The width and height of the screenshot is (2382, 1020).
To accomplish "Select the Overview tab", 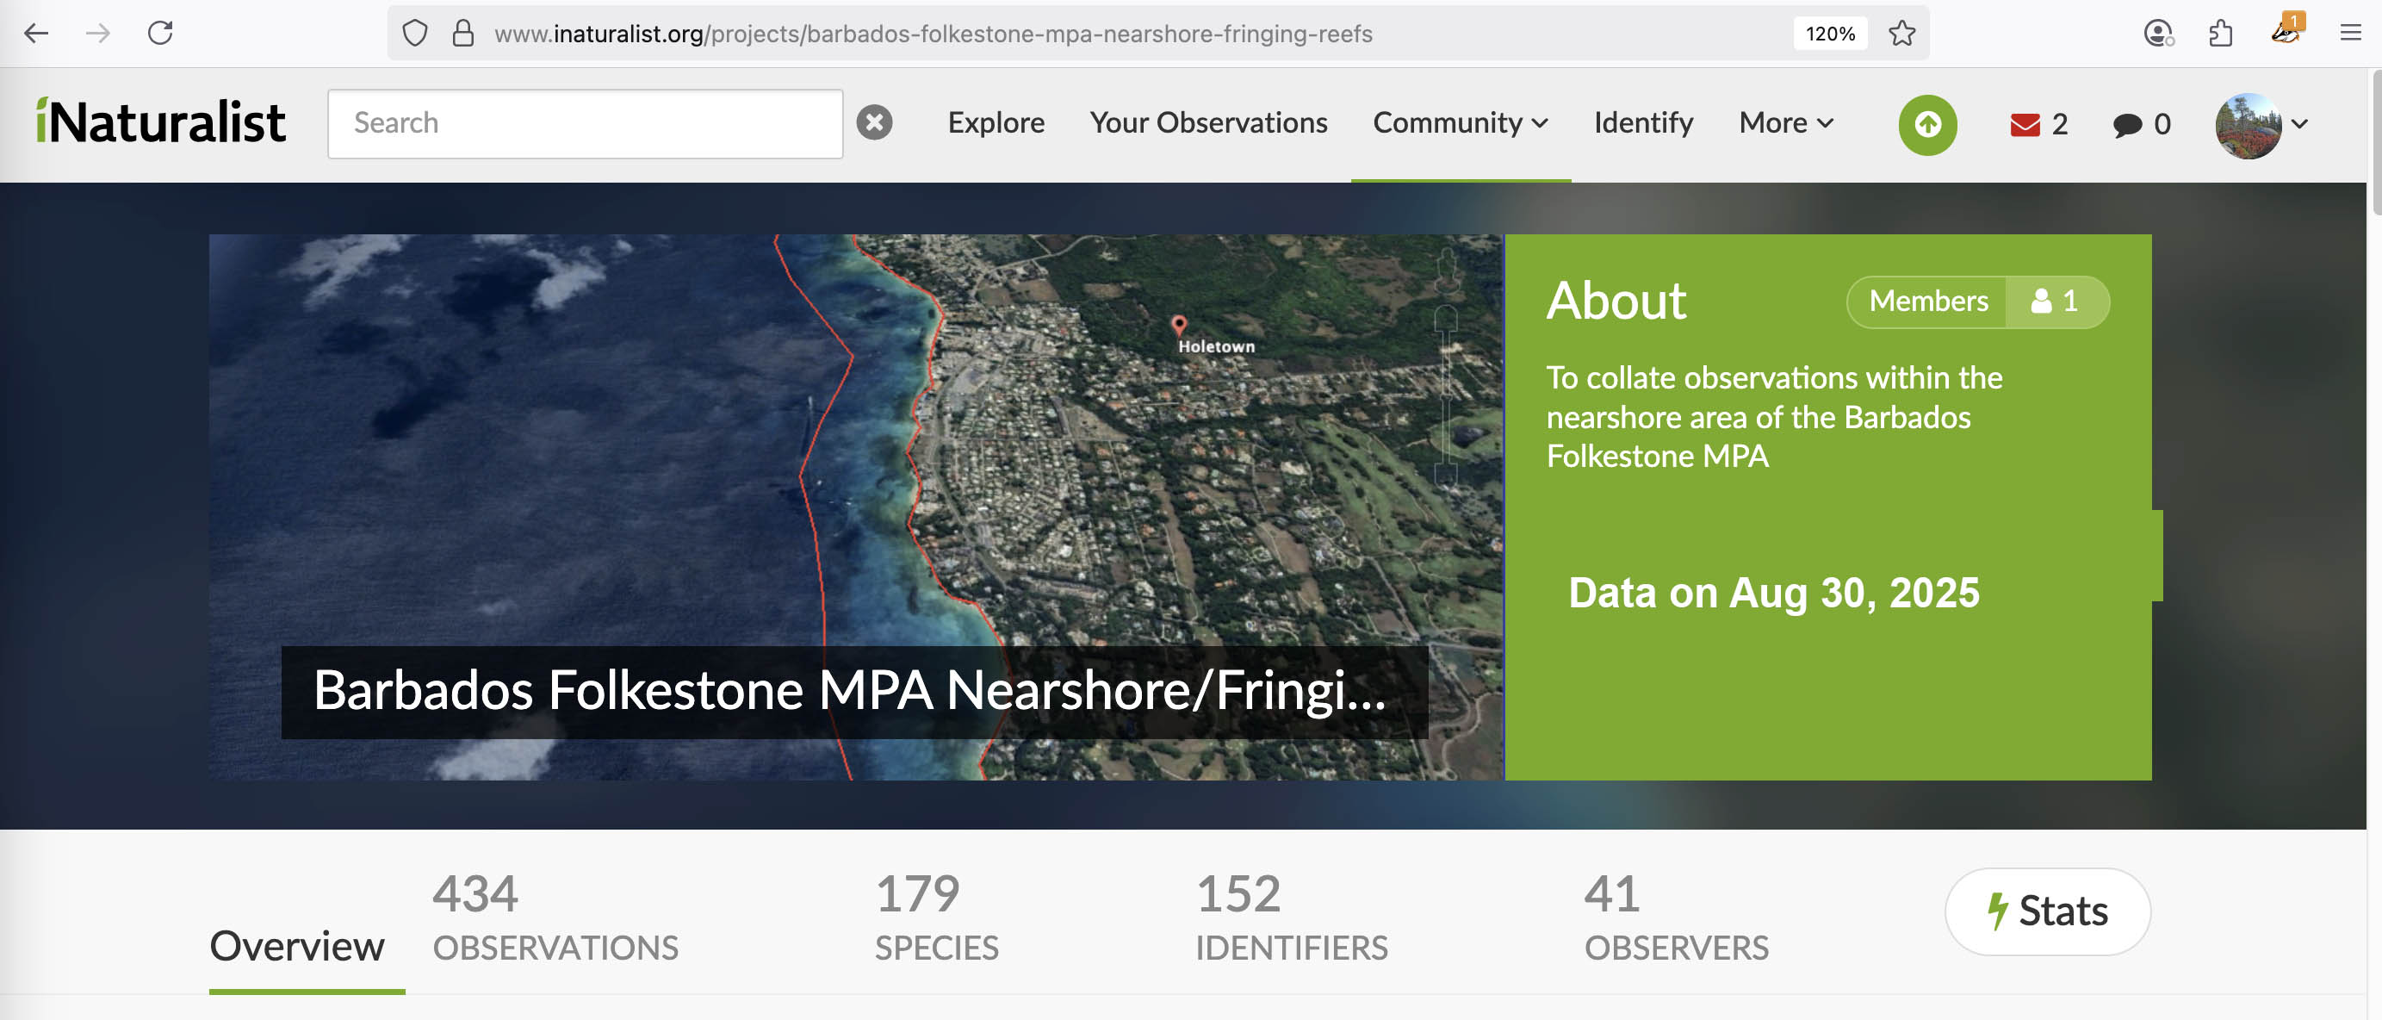I will 297,946.
